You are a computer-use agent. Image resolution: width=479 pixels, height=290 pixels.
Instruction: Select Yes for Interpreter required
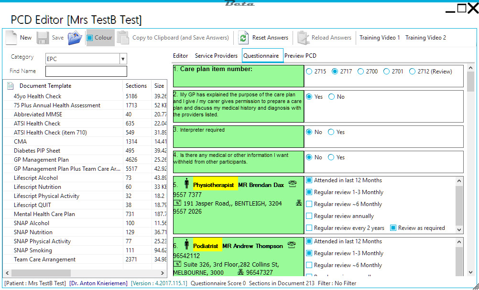point(331,132)
